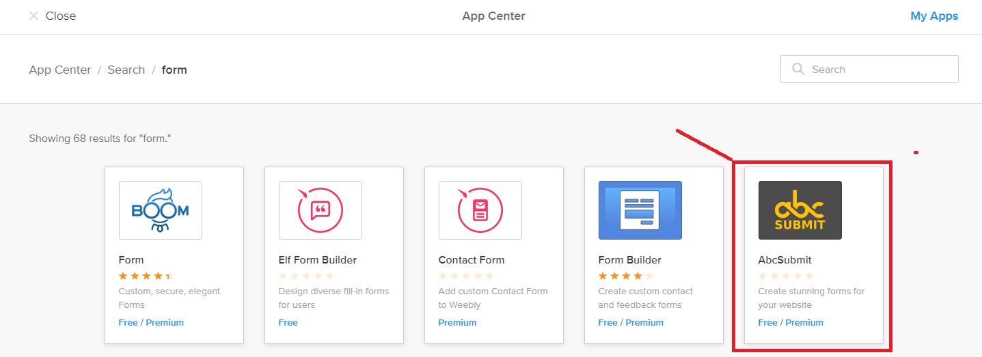Select the Contact Form app icon
The height and width of the screenshot is (357, 982).
coord(480,210)
